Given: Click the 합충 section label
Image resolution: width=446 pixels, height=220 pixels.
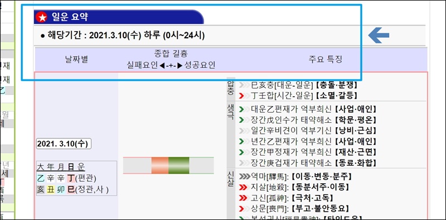Looking at the screenshot, I should point(231,87).
